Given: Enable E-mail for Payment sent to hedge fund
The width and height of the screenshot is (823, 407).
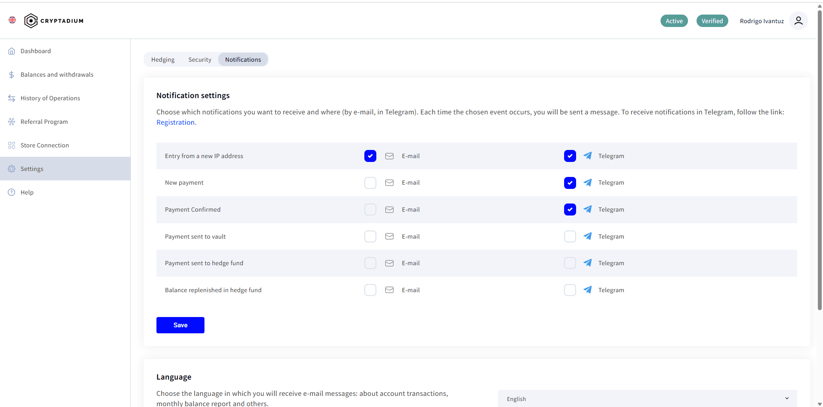Looking at the screenshot, I should (370, 263).
